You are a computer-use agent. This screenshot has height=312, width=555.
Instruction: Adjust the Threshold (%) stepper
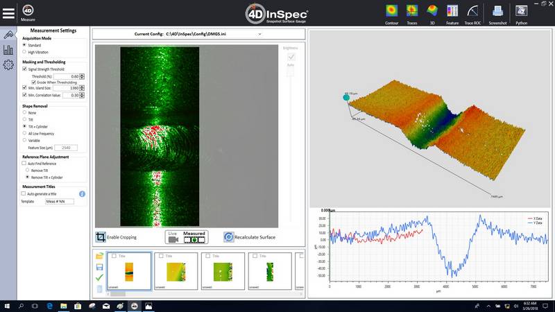(82, 76)
